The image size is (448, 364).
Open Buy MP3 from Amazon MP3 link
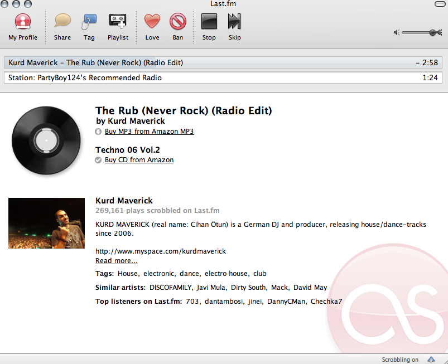click(x=149, y=132)
